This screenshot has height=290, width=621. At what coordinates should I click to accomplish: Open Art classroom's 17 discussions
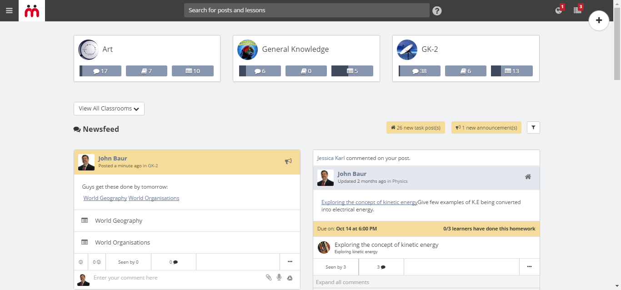pyautogui.click(x=100, y=71)
